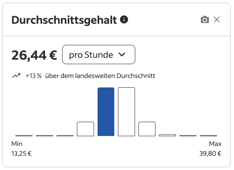Click the camera screenshot icon
The width and height of the screenshot is (234, 170).
coord(205,19)
